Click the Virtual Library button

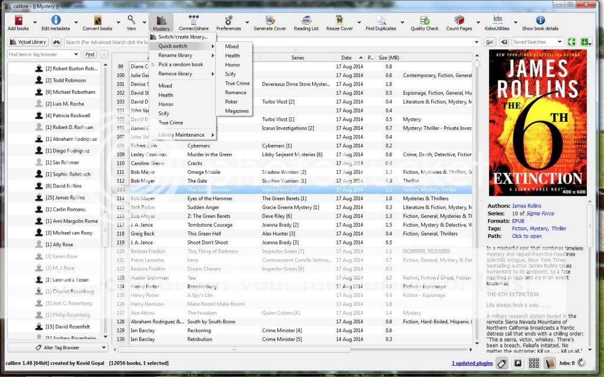(x=28, y=42)
